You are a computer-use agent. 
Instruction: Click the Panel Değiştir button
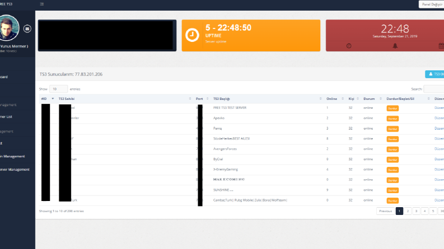(x=432, y=4)
